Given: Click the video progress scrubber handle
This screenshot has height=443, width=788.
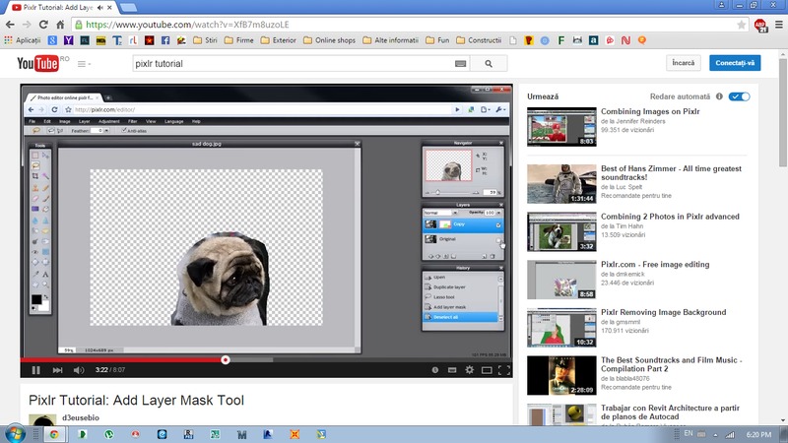Looking at the screenshot, I should [x=226, y=359].
